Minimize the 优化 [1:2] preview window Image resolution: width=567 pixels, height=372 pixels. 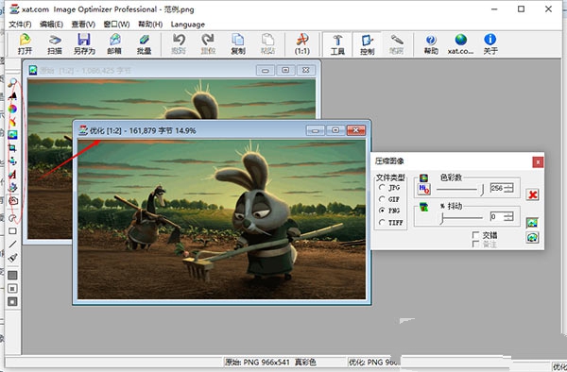(316, 130)
